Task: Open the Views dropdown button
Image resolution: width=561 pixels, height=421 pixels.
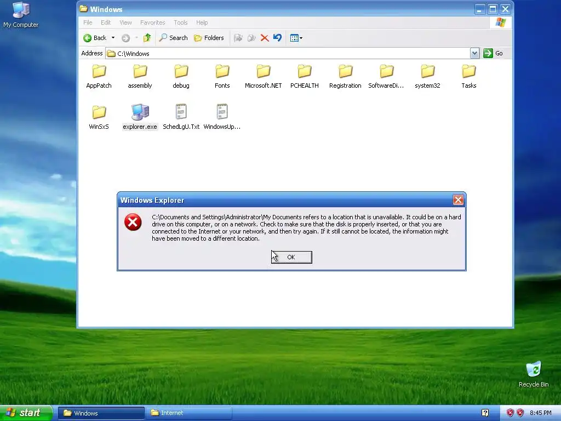Action: pos(296,38)
